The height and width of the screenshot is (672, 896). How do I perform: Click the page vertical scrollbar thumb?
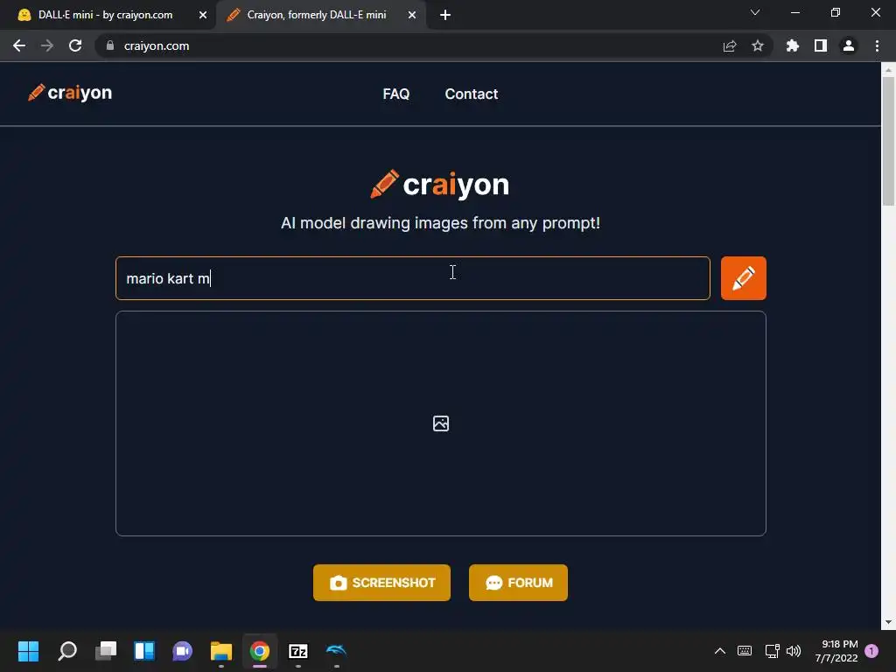[x=888, y=141]
